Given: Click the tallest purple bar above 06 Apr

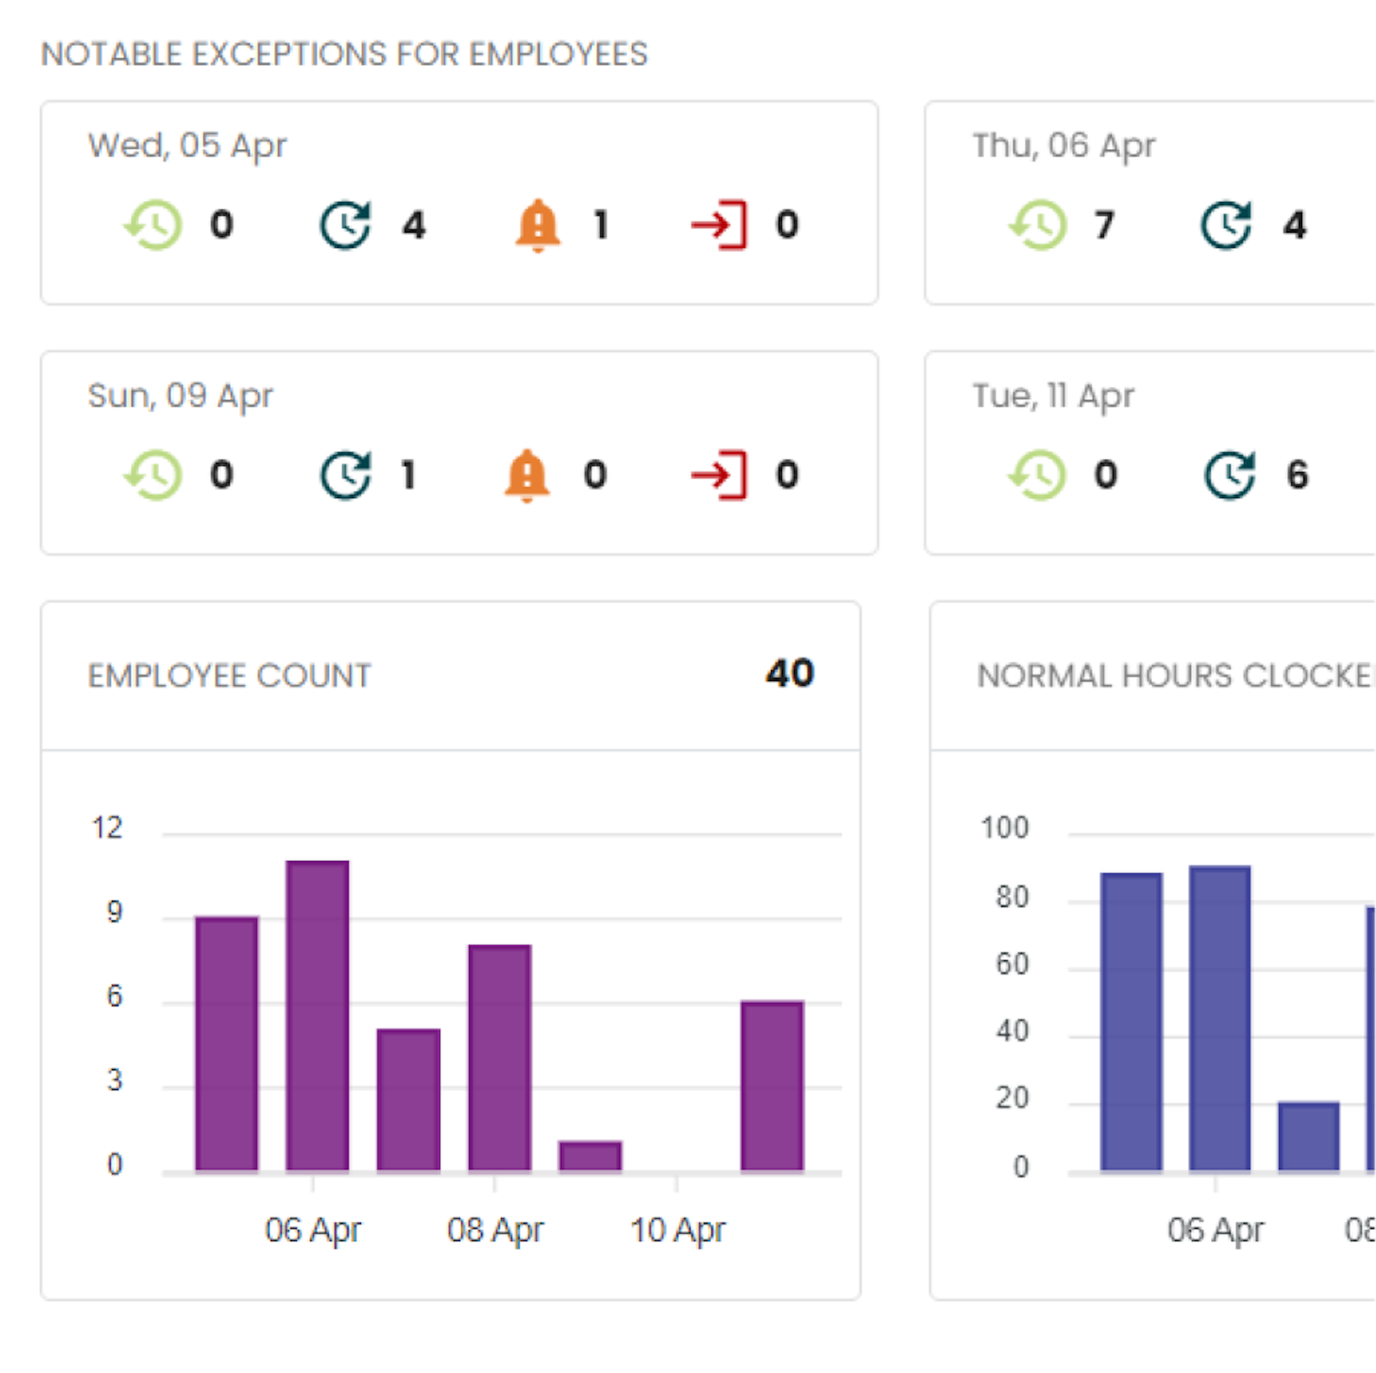Looking at the screenshot, I should [x=317, y=1016].
